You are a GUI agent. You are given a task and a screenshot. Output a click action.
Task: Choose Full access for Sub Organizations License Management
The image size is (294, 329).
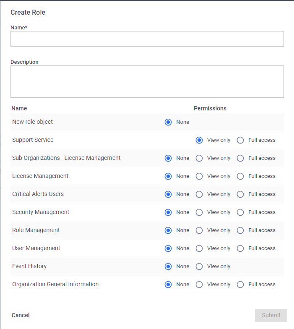coord(240,158)
